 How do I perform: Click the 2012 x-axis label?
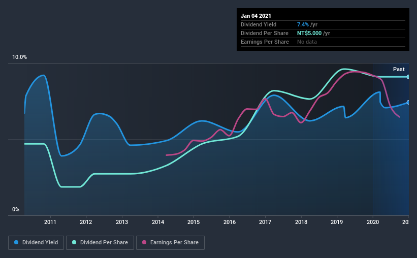(86, 222)
